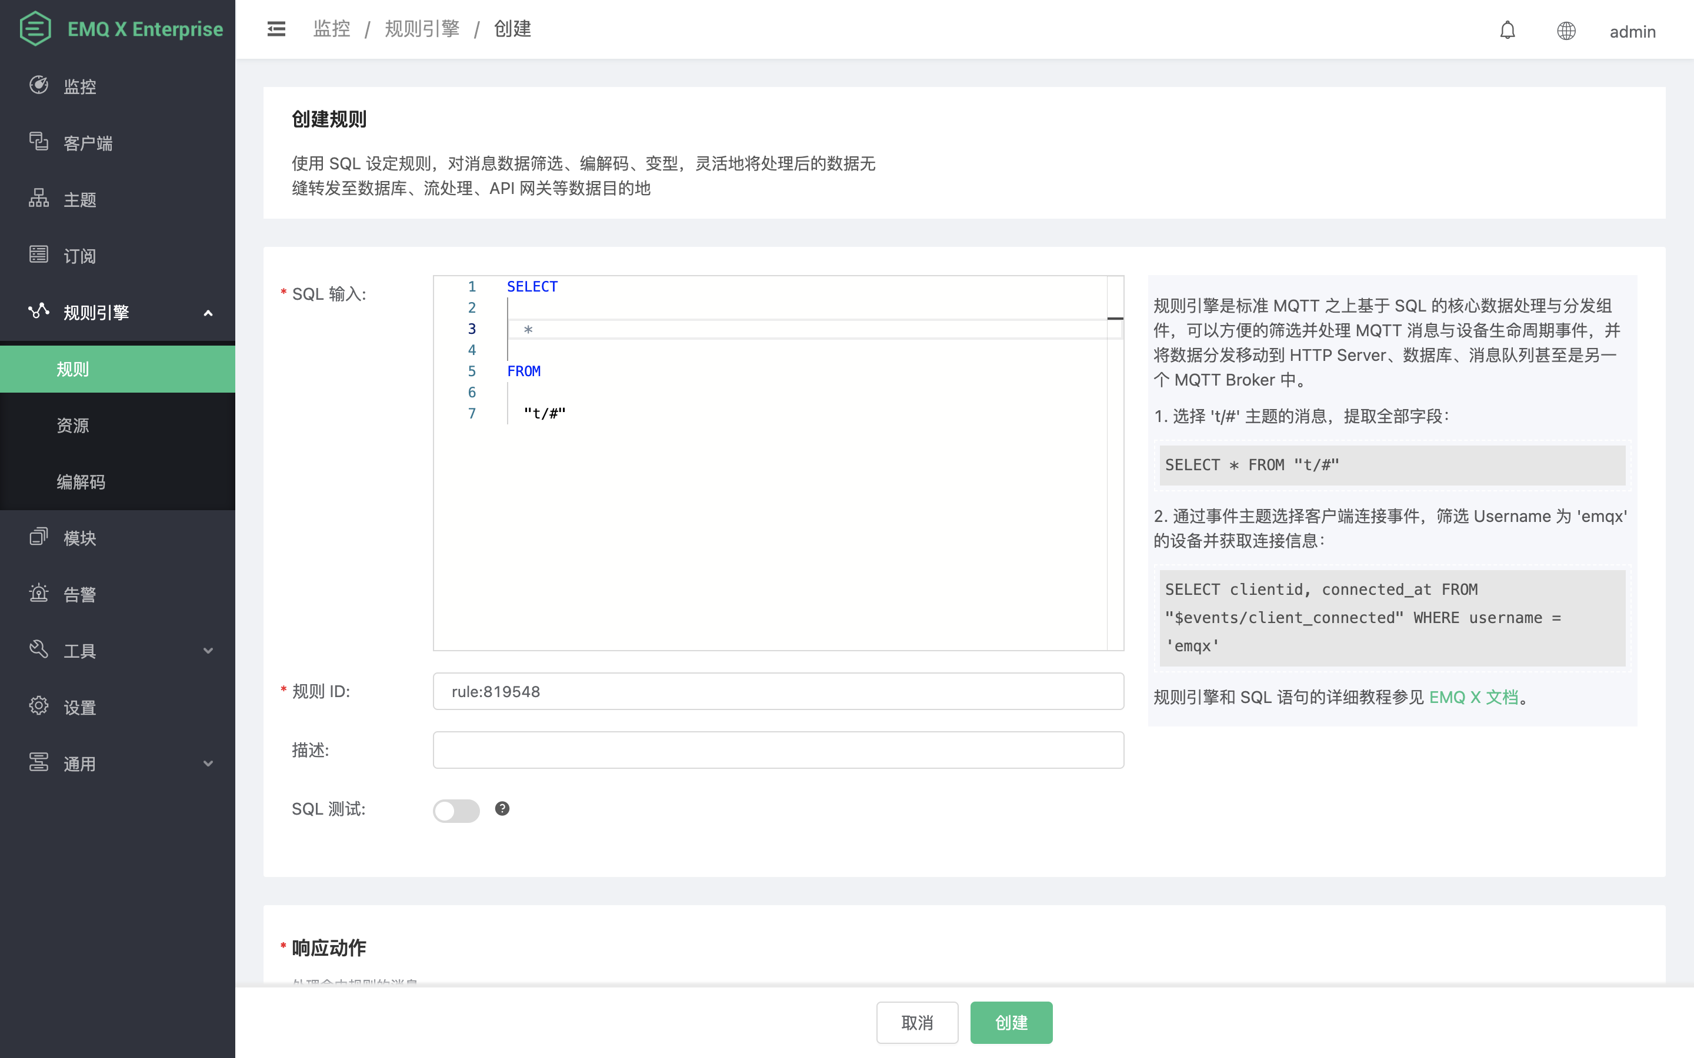Screen dimensions: 1694x1058
Task: Click the EMQ X Enterprise logo
Action: pyautogui.click(x=121, y=29)
